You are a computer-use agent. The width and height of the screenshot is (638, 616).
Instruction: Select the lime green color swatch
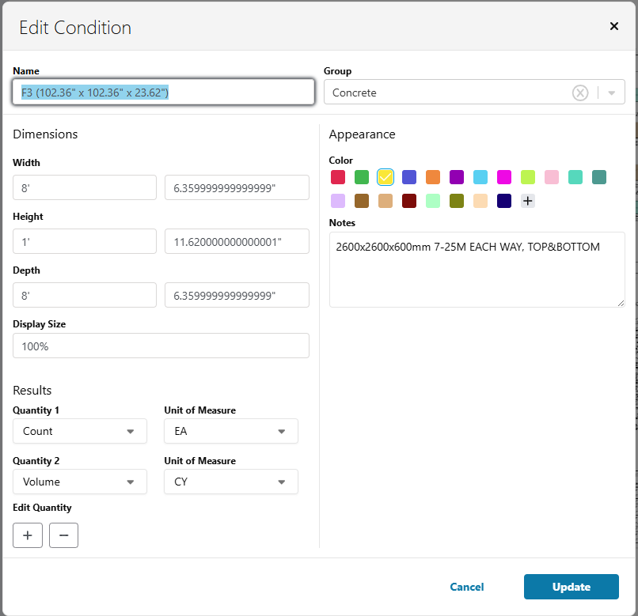[x=528, y=177]
